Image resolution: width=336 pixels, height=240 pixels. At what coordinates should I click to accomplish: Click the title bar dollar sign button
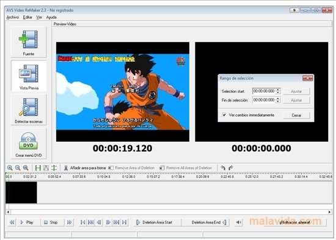pos(294,10)
